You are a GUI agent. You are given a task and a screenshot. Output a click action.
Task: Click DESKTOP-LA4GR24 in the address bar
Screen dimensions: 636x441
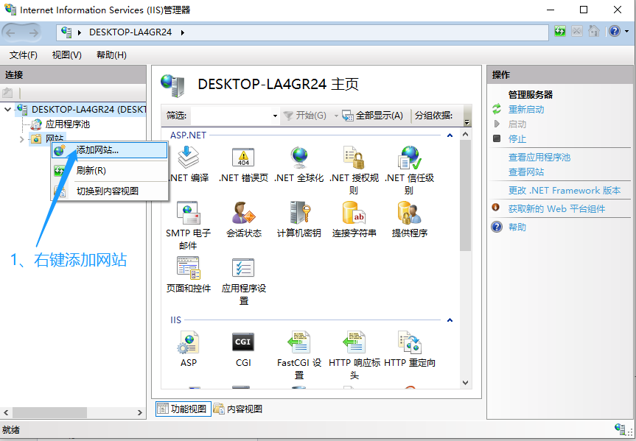130,32
